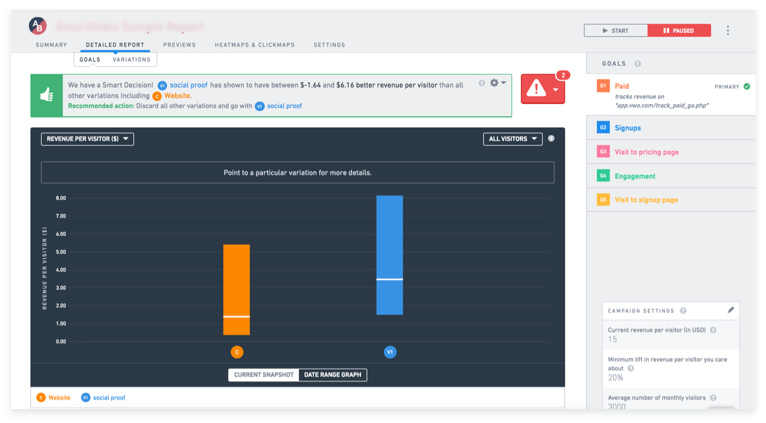Click the G2 Signups goal badge

click(604, 127)
